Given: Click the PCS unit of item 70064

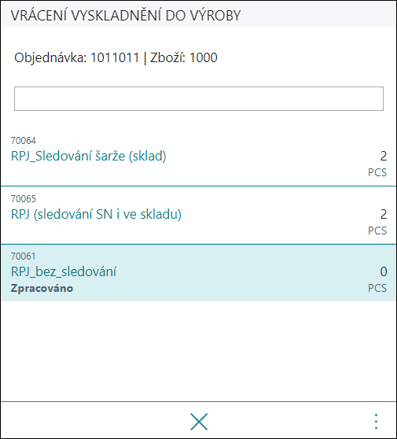Looking at the screenshot, I should point(377,172).
